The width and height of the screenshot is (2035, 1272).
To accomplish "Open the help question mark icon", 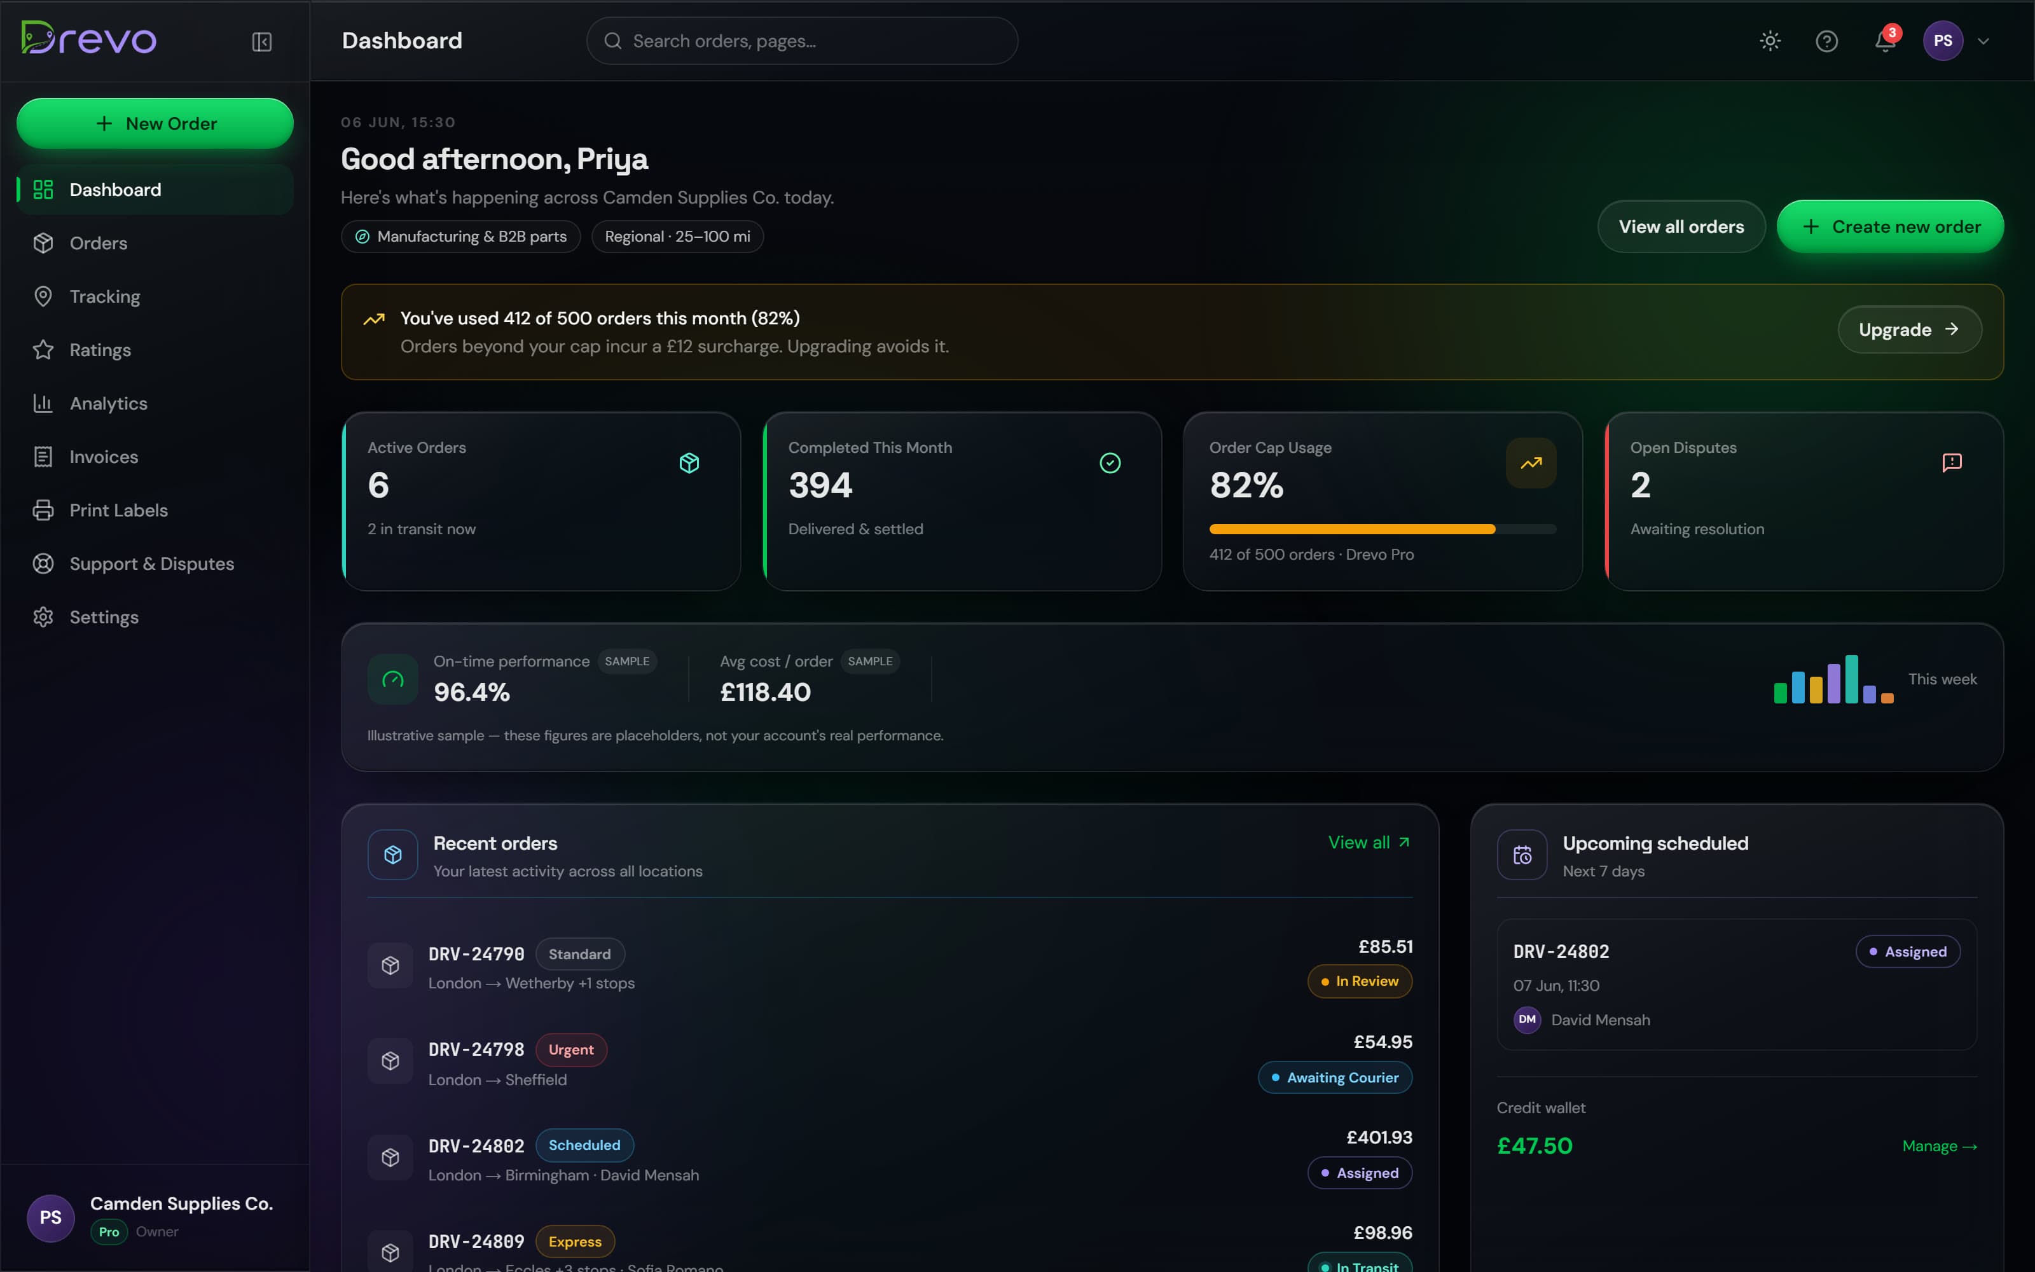I will pos(1826,40).
